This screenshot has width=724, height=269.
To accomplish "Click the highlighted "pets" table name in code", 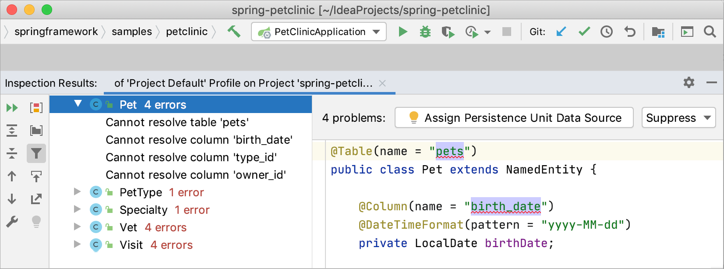I will point(449,151).
